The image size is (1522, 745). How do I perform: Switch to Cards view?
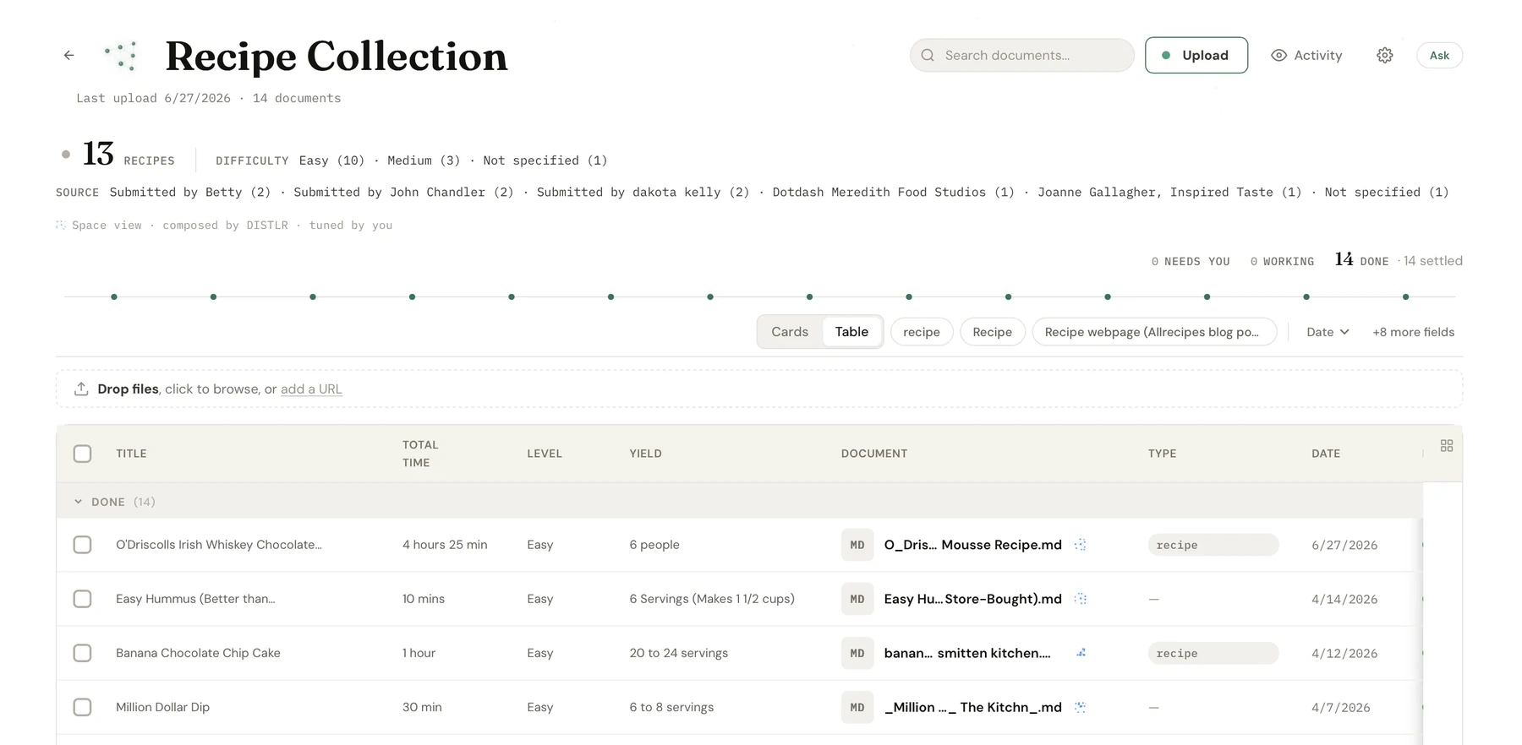click(790, 332)
